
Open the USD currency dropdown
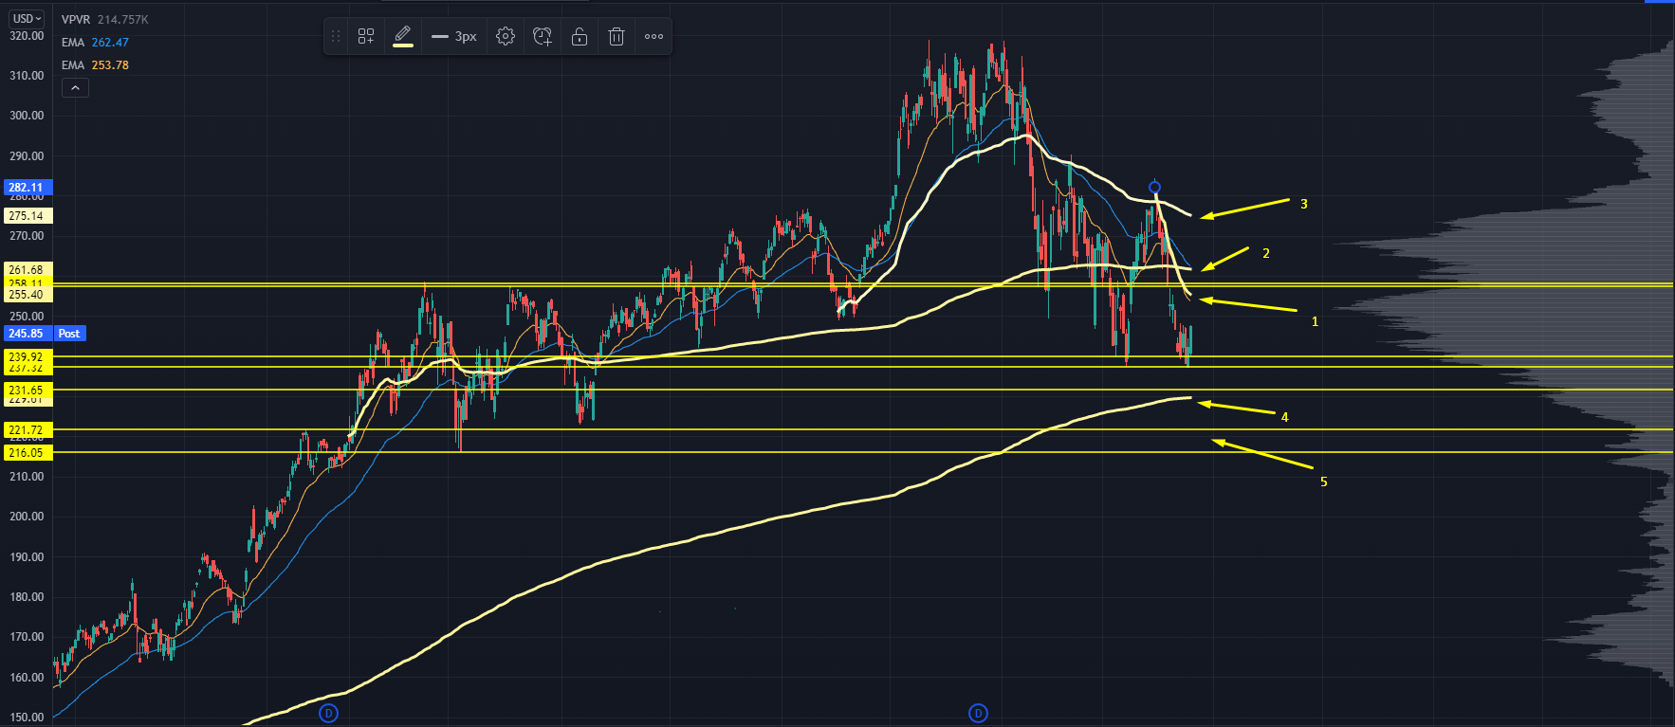28,18
